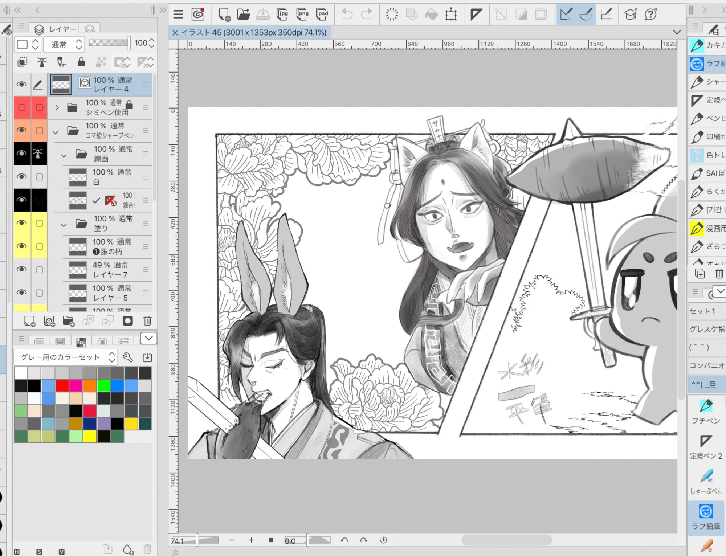Open the help icon
This screenshot has height=556, width=726.
[651, 14]
